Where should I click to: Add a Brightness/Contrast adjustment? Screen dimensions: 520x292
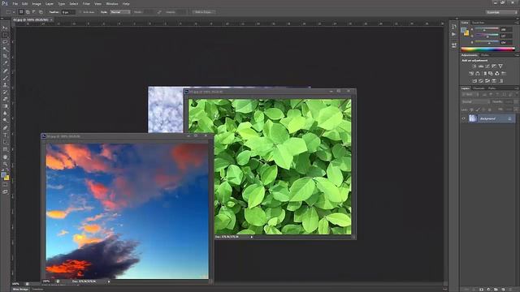(474, 67)
